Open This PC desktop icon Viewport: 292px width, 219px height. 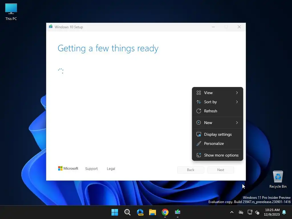point(11,12)
